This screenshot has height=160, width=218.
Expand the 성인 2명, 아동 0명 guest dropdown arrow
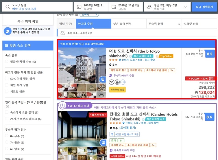tap(186, 7)
